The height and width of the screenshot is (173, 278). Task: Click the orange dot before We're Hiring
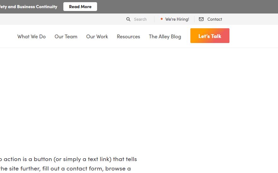pos(162,19)
